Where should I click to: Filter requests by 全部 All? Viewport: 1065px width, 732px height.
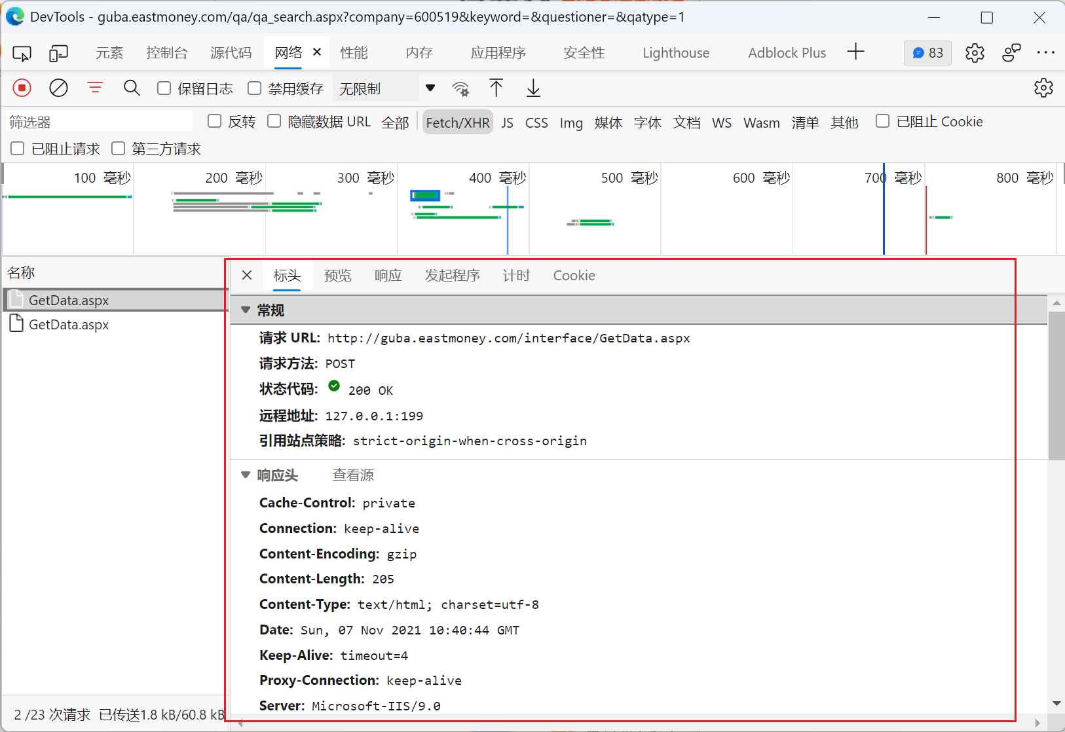396,122
